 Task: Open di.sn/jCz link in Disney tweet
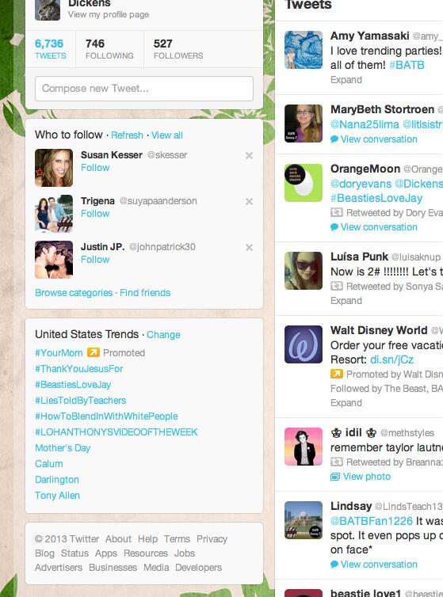[x=391, y=359]
